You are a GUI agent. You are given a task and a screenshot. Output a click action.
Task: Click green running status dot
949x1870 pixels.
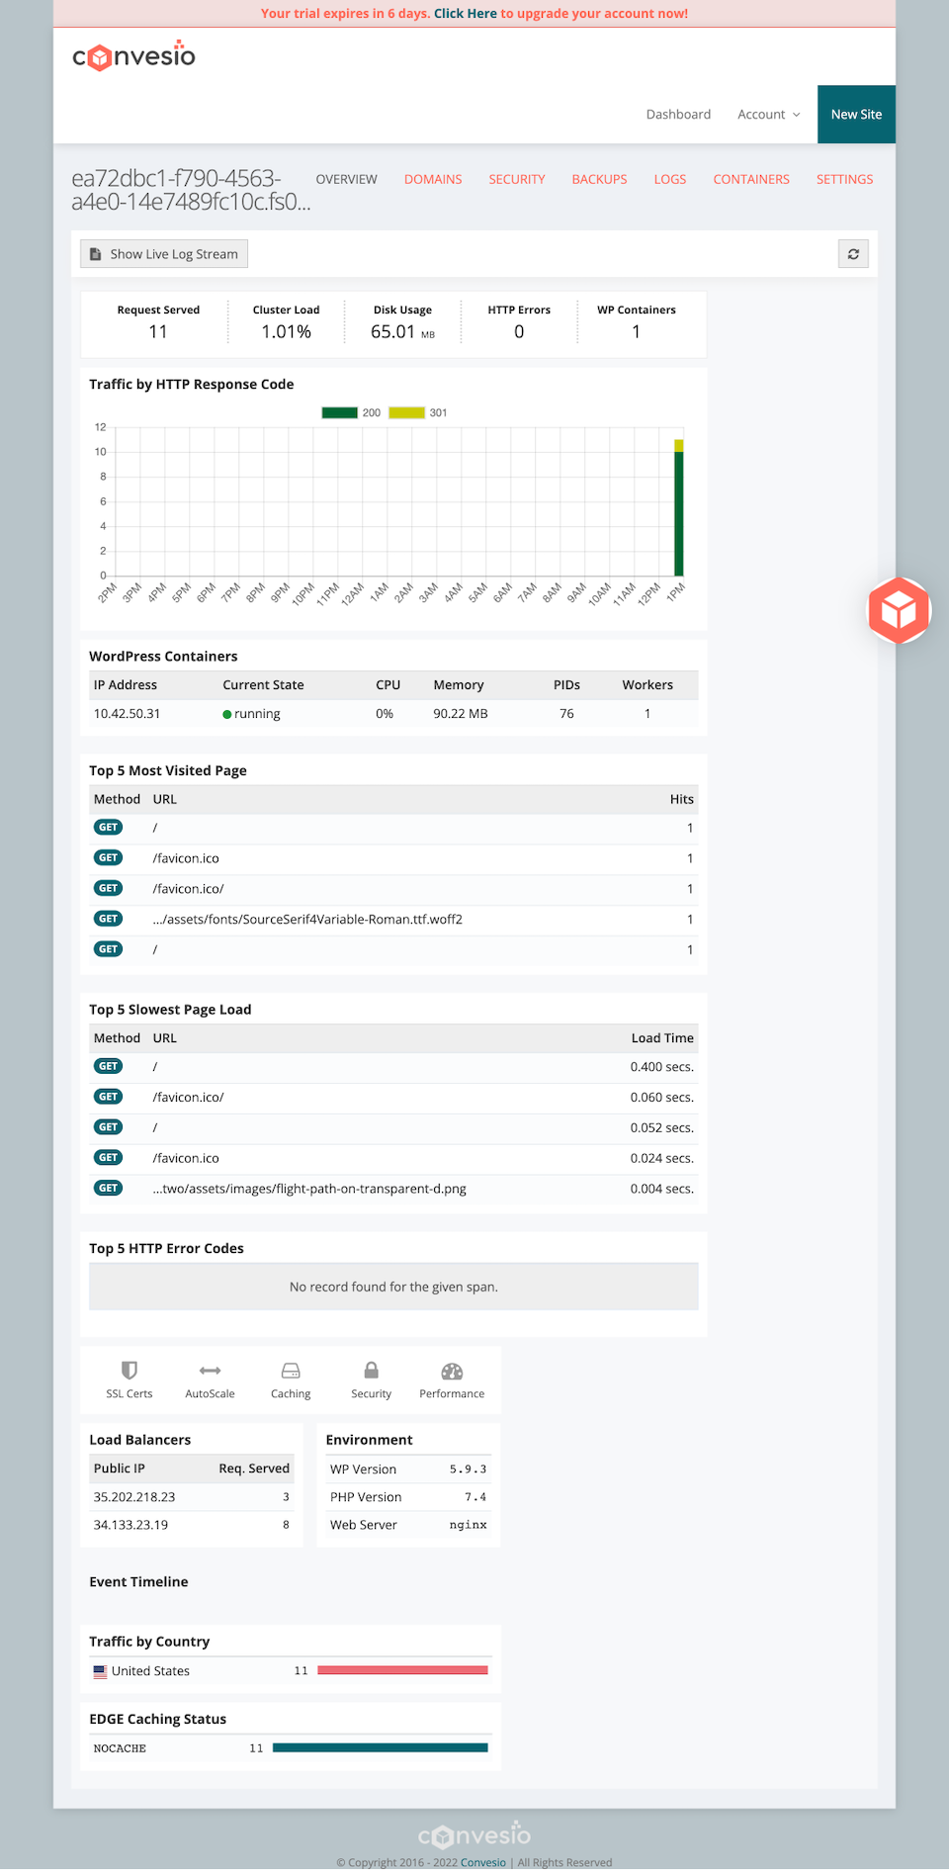[227, 714]
